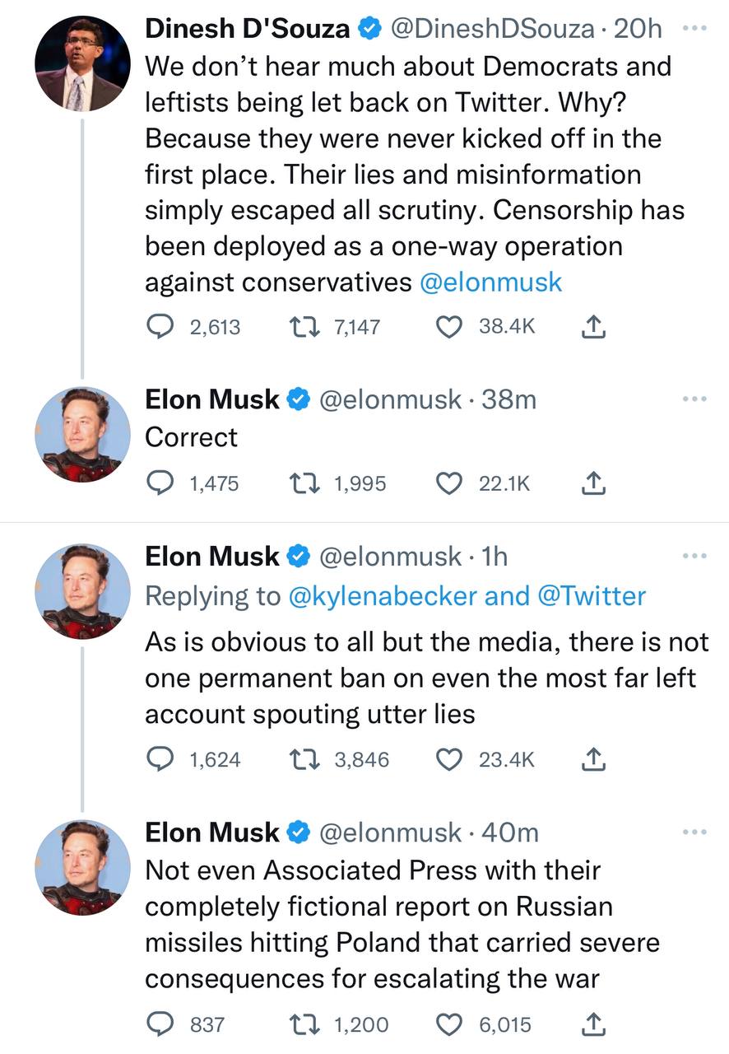Share Dinesh D'Souza's tweet

593,328
